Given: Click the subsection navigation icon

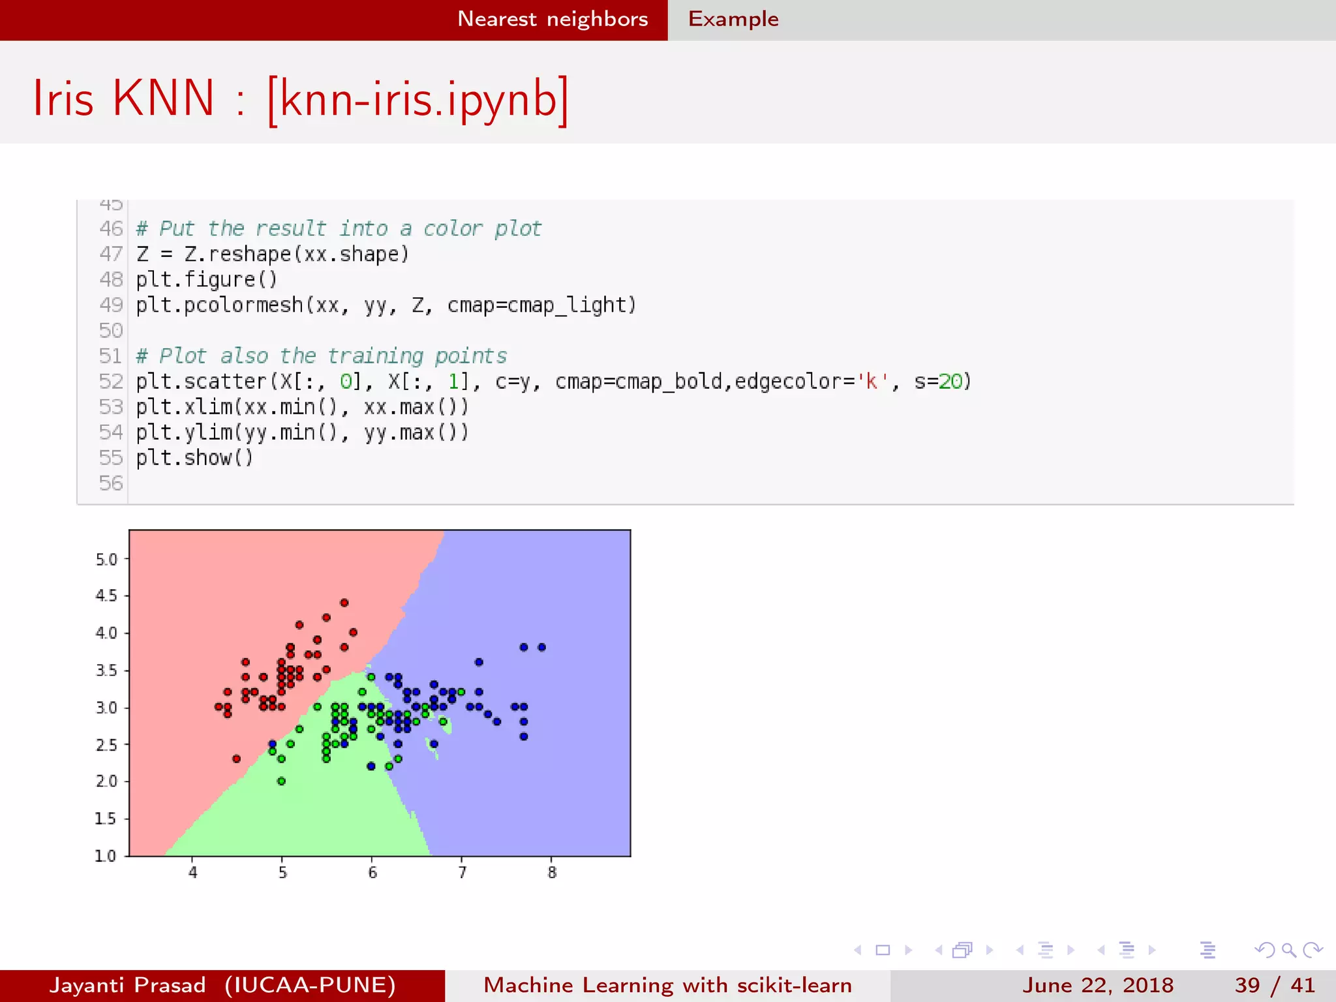Looking at the screenshot, I should click(1046, 950).
